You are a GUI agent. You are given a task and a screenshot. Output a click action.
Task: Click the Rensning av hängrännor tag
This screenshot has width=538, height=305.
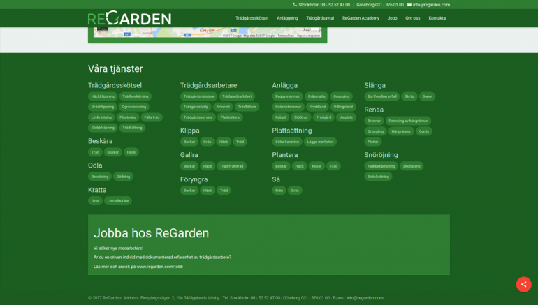[x=408, y=121]
